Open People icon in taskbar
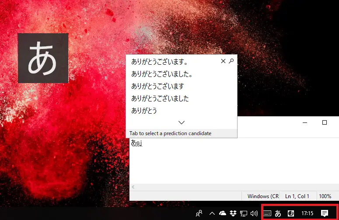 [x=199, y=213]
